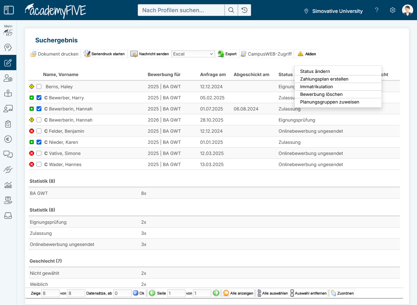Open the statistics chart icon in sidebar
Screen dimensions: 417x305
click(8, 185)
